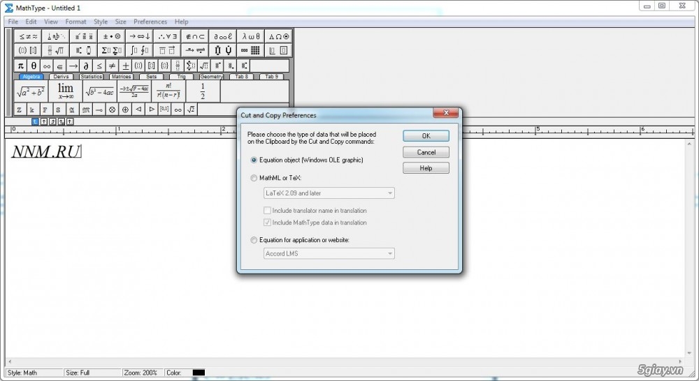699x381 pixels.
Task: Open the operator symbols palette (±•⊗)
Action: click(111, 36)
